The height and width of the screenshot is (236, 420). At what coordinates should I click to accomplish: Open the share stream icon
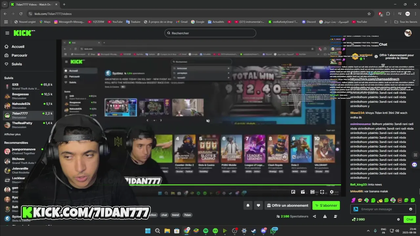(x=314, y=216)
